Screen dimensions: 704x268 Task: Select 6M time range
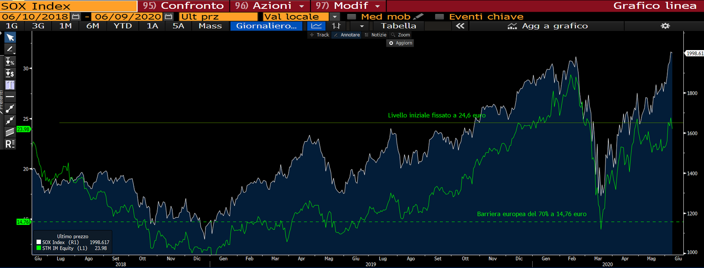coord(92,26)
